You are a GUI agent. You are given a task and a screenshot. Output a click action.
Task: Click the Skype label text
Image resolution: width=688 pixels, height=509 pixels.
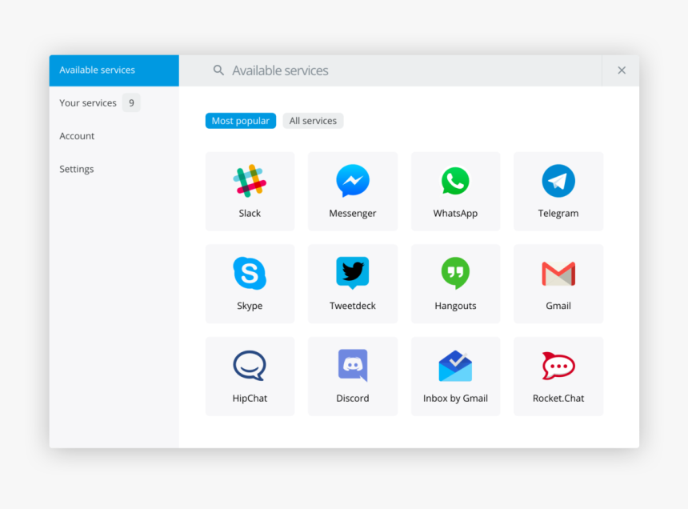pos(250,307)
